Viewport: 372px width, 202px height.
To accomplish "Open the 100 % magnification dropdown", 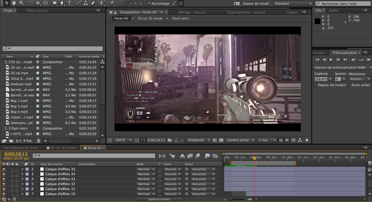I will click(x=123, y=140).
